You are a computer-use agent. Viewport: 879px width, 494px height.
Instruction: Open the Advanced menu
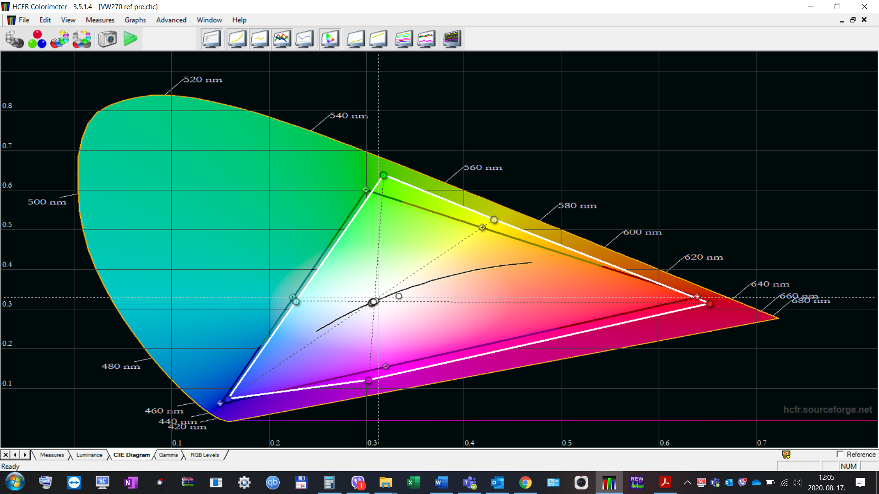click(x=171, y=20)
